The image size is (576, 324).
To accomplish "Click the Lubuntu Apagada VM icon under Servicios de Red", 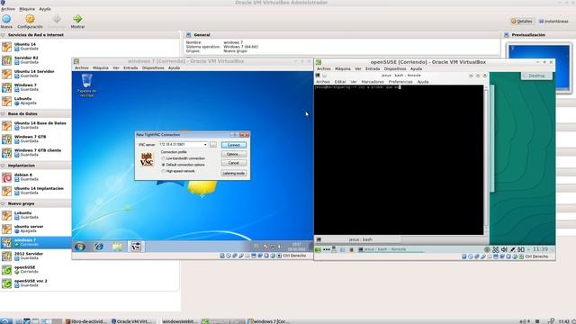I will point(6,101).
